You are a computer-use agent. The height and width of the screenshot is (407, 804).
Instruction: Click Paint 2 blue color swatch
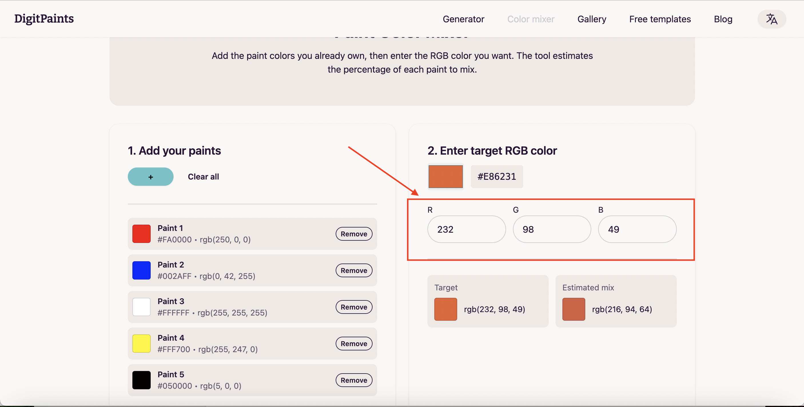coord(142,270)
